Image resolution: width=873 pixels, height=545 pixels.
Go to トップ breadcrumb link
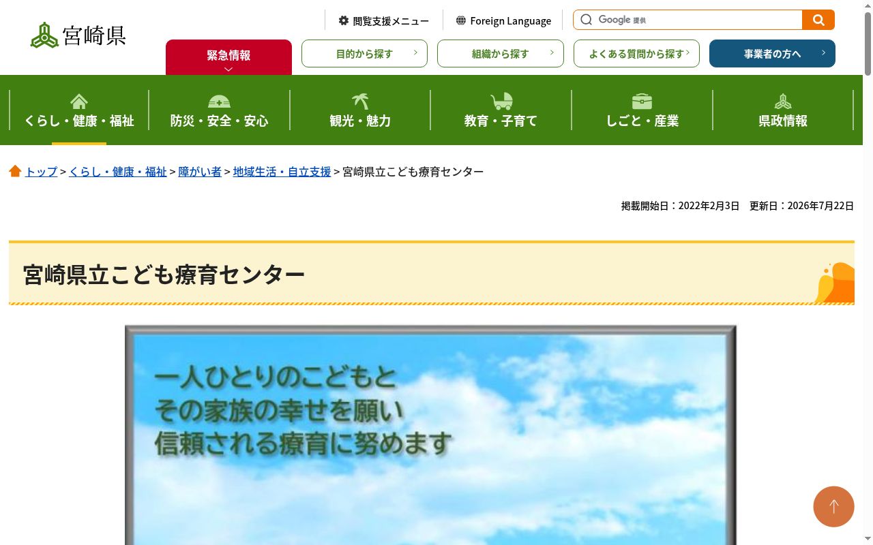[41, 172]
